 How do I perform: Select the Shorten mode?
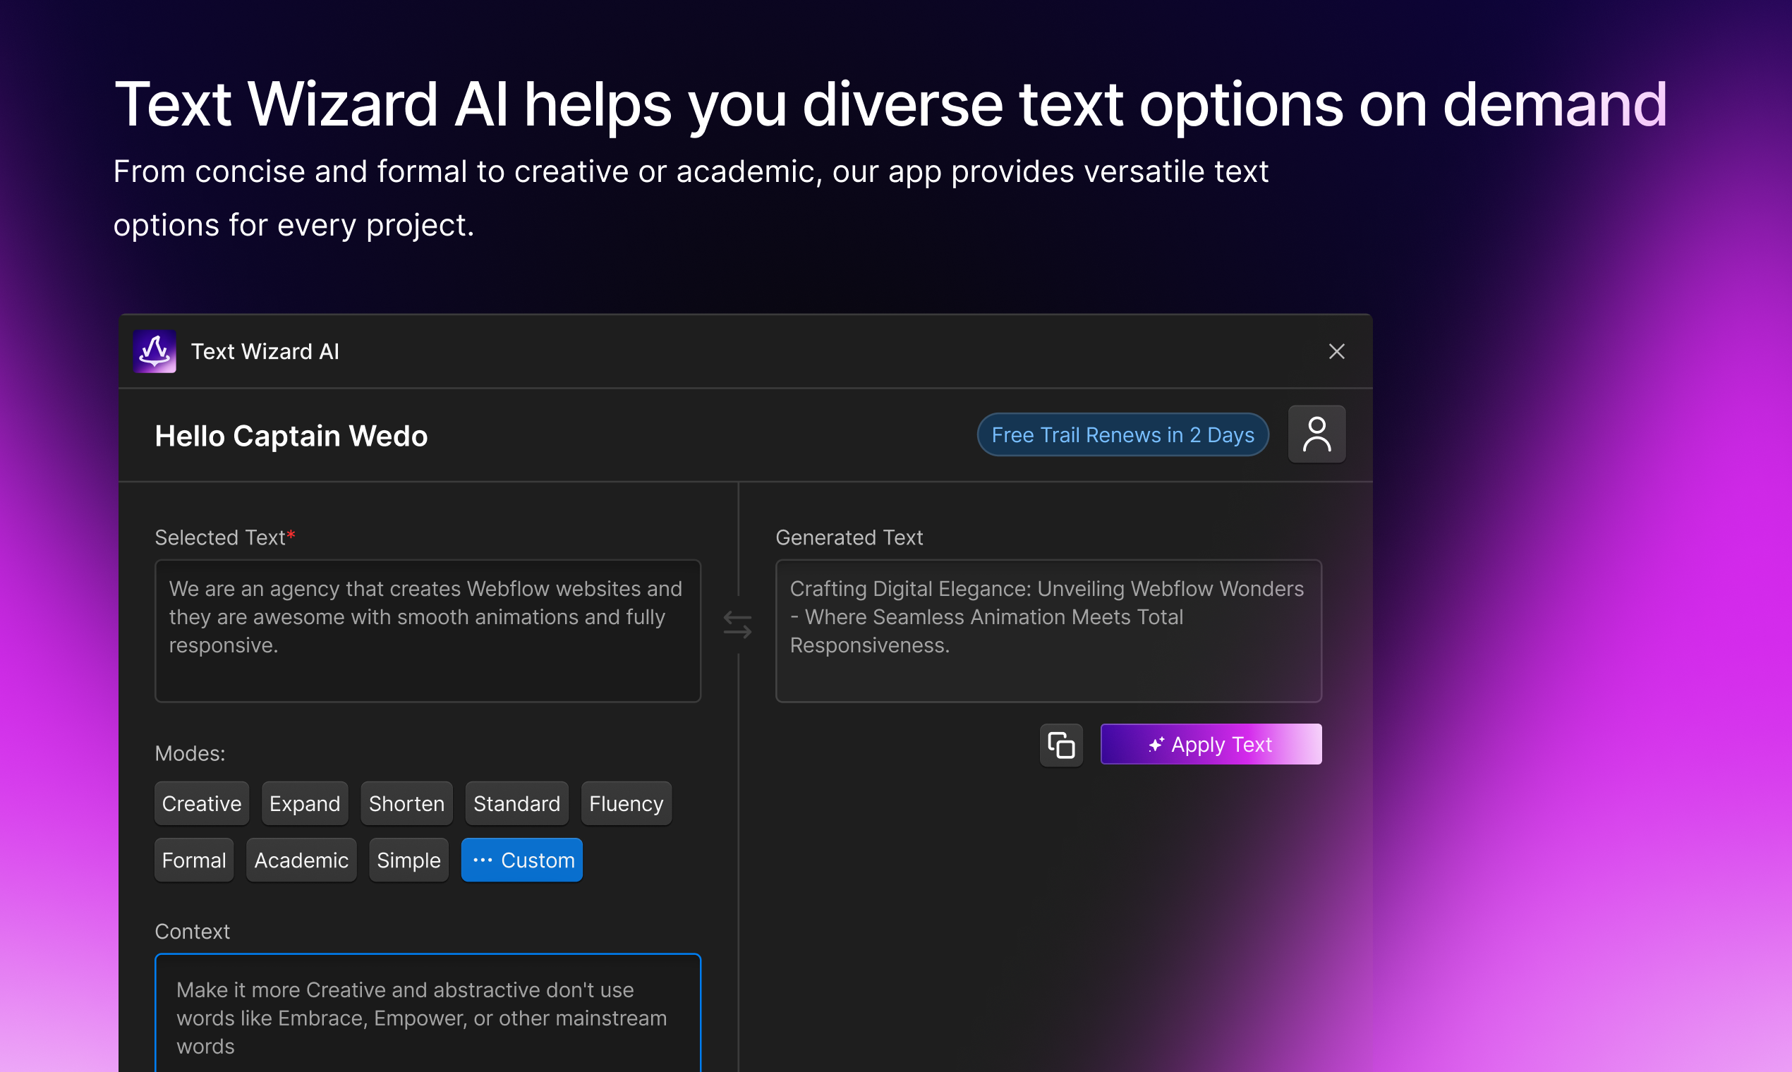coord(406,803)
